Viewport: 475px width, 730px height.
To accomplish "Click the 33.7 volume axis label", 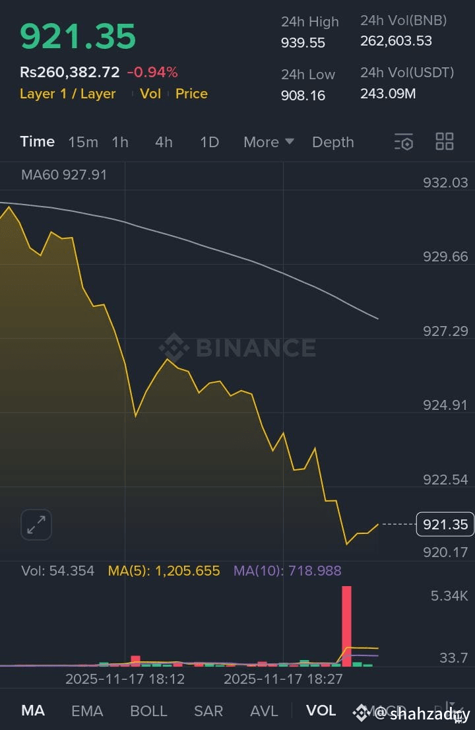I will (454, 658).
